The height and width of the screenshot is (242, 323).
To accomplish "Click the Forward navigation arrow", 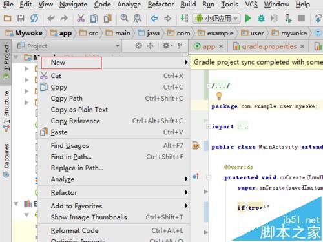I will click(x=167, y=19).
